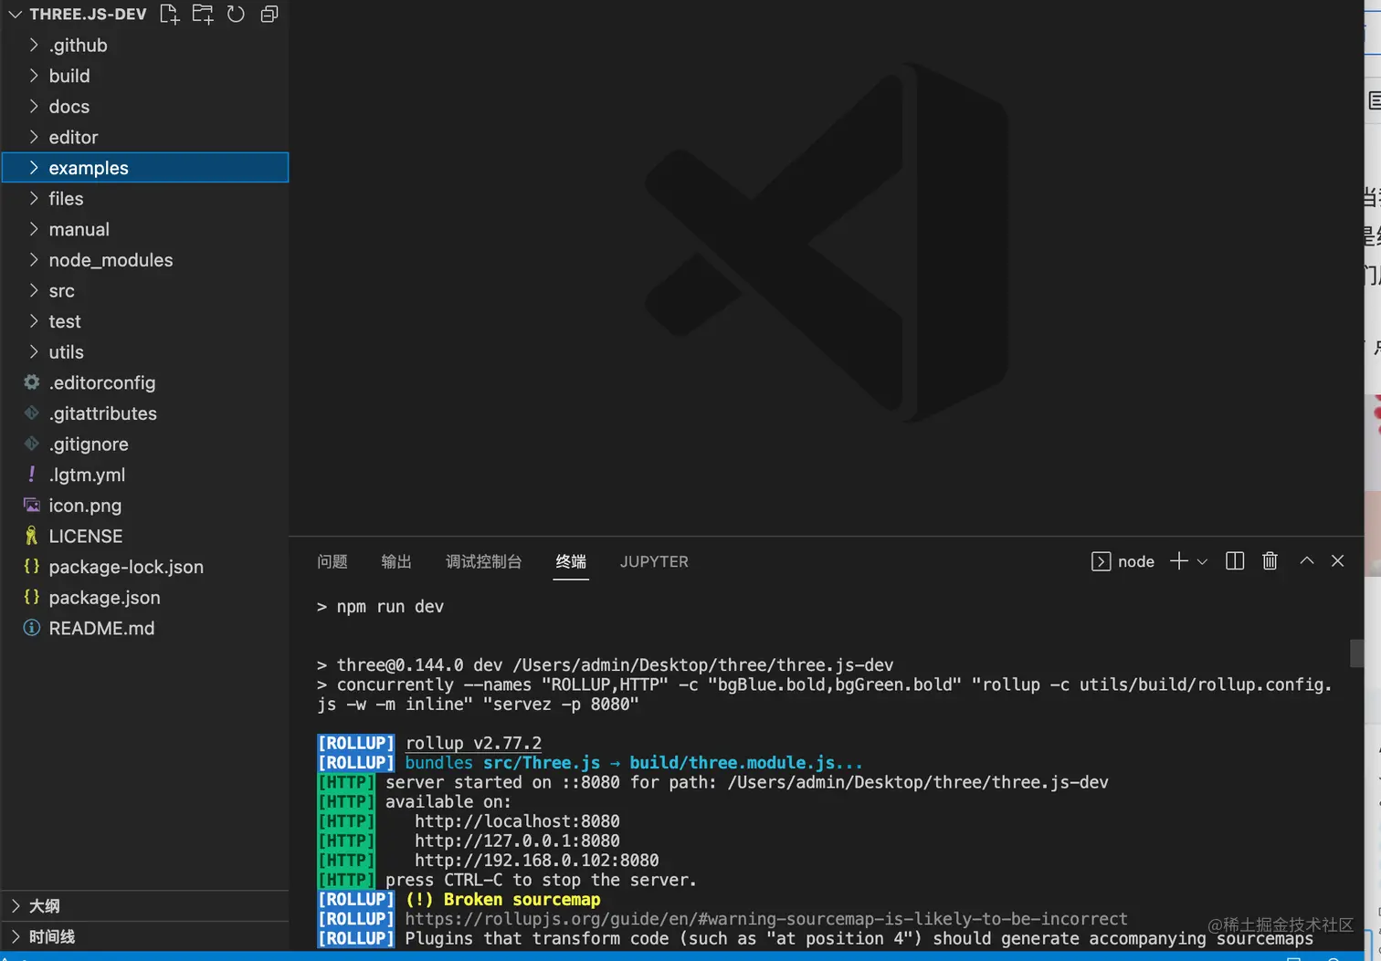Expand the .github folder

[x=145, y=45]
